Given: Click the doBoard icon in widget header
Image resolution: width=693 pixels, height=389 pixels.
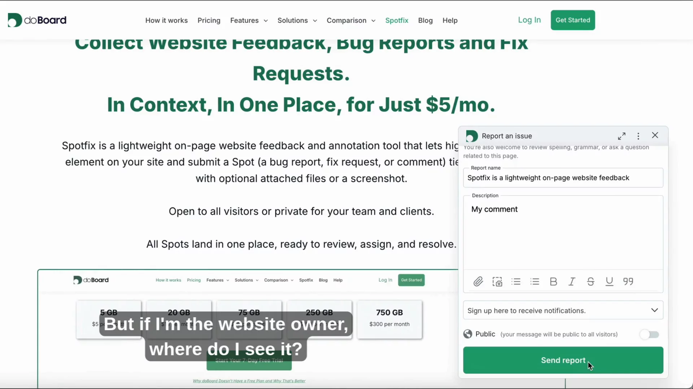Looking at the screenshot, I should tap(472, 136).
